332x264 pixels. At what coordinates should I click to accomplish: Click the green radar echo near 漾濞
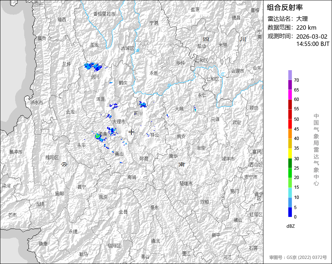pyautogui.click(x=97, y=136)
